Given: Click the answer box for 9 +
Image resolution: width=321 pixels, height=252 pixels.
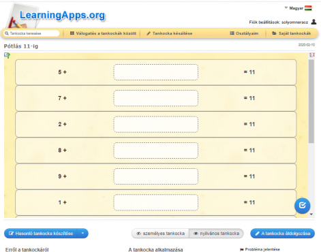Looking at the screenshot, I should click(x=156, y=176).
